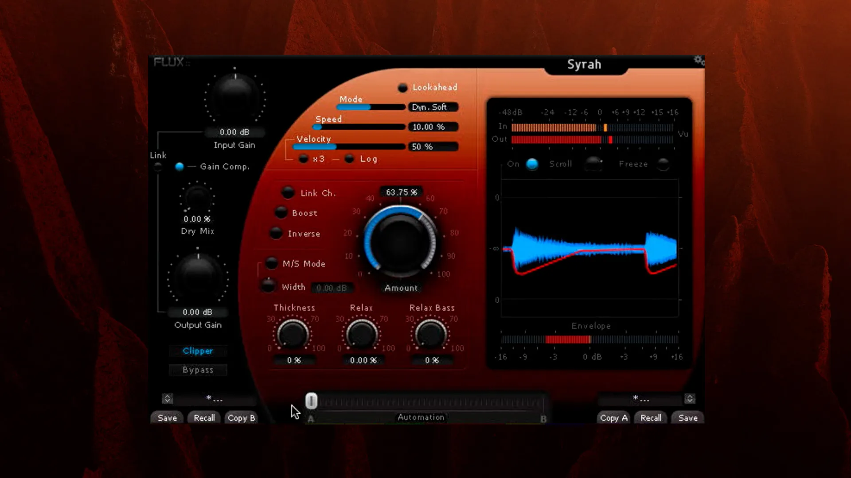The width and height of the screenshot is (851, 478).
Task: Click the Relax Bass 0 % value field
Action: (x=432, y=360)
